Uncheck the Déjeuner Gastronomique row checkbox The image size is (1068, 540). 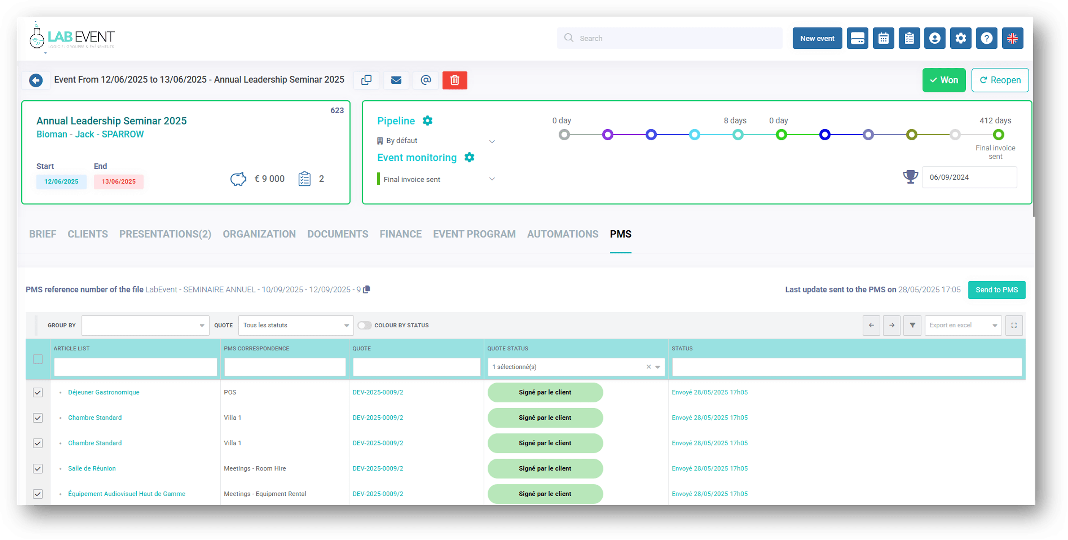tap(38, 392)
